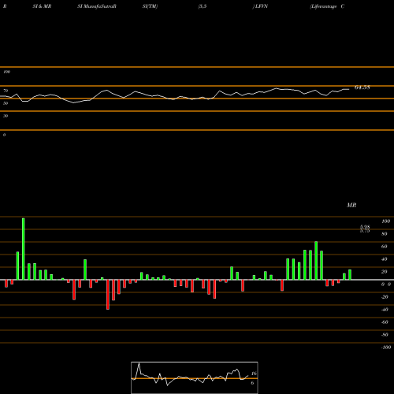The image size is (394, 394).
Task: Click the 'SI & MR' header label
Action: pos(42,6)
